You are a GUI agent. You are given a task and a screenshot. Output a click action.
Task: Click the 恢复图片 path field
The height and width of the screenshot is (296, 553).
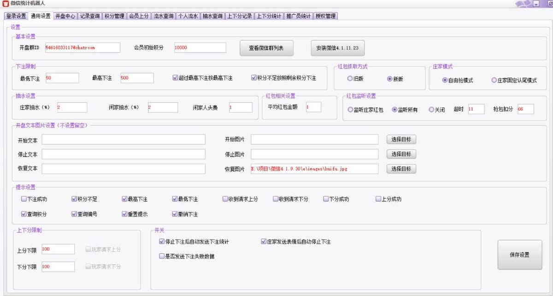[x=314, y=169]
